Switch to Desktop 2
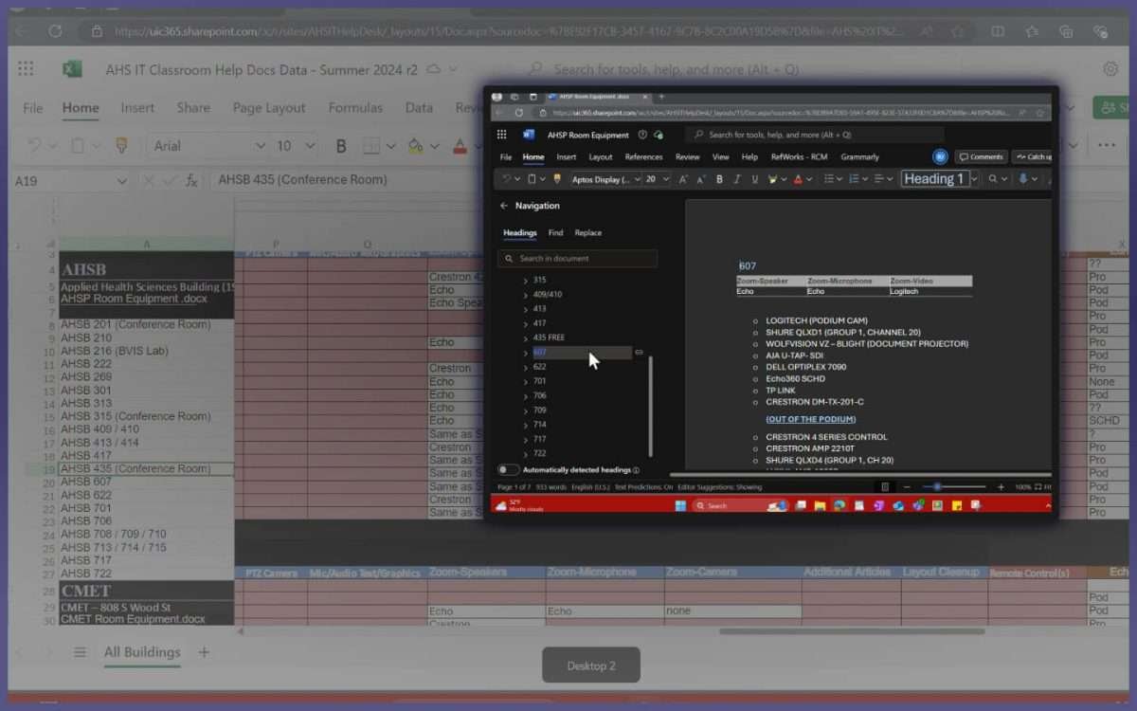This screenshot has width=1137, height=711. (x=590, y=665)
